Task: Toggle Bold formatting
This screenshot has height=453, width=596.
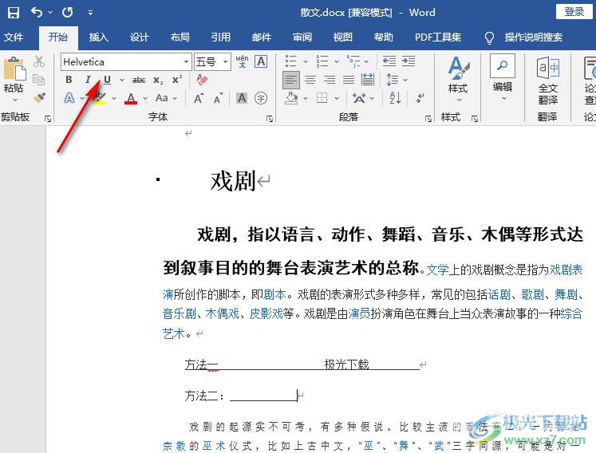Action: [69, 80]
